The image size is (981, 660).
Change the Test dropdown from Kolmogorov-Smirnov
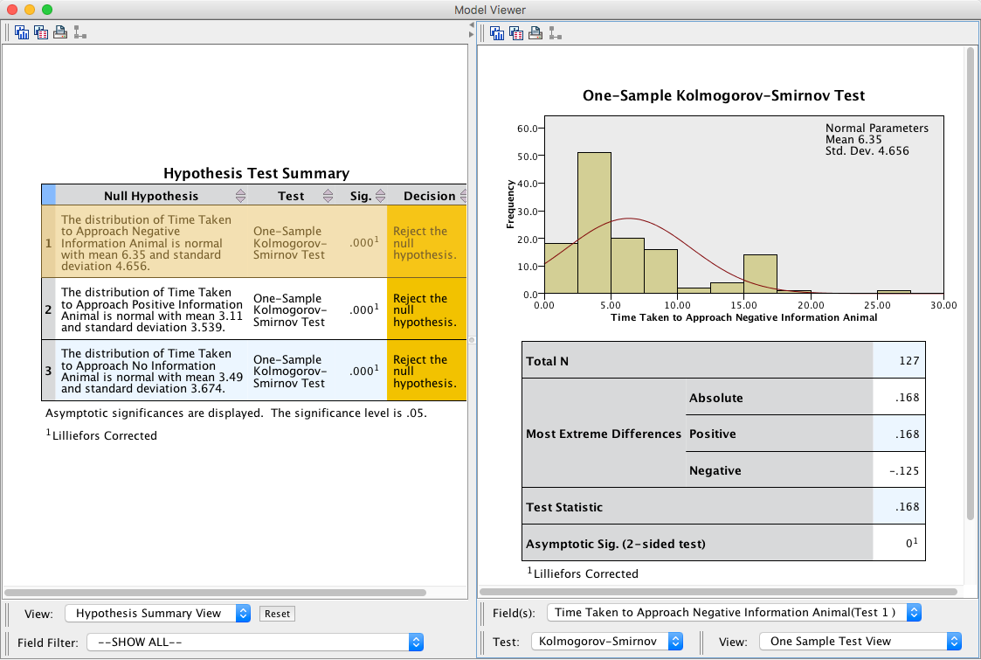pyautogui.click(x=607, y=642)
